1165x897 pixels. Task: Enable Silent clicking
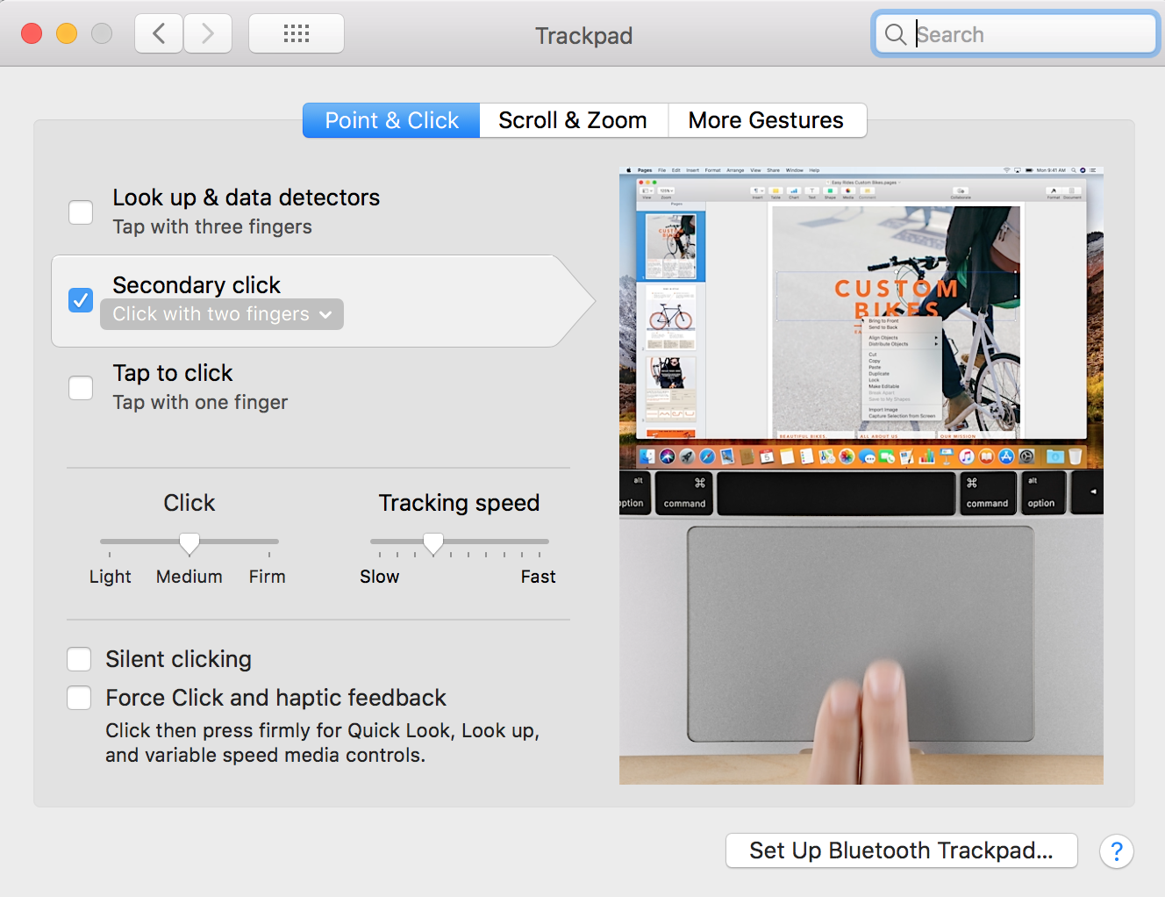coord(79,658)
